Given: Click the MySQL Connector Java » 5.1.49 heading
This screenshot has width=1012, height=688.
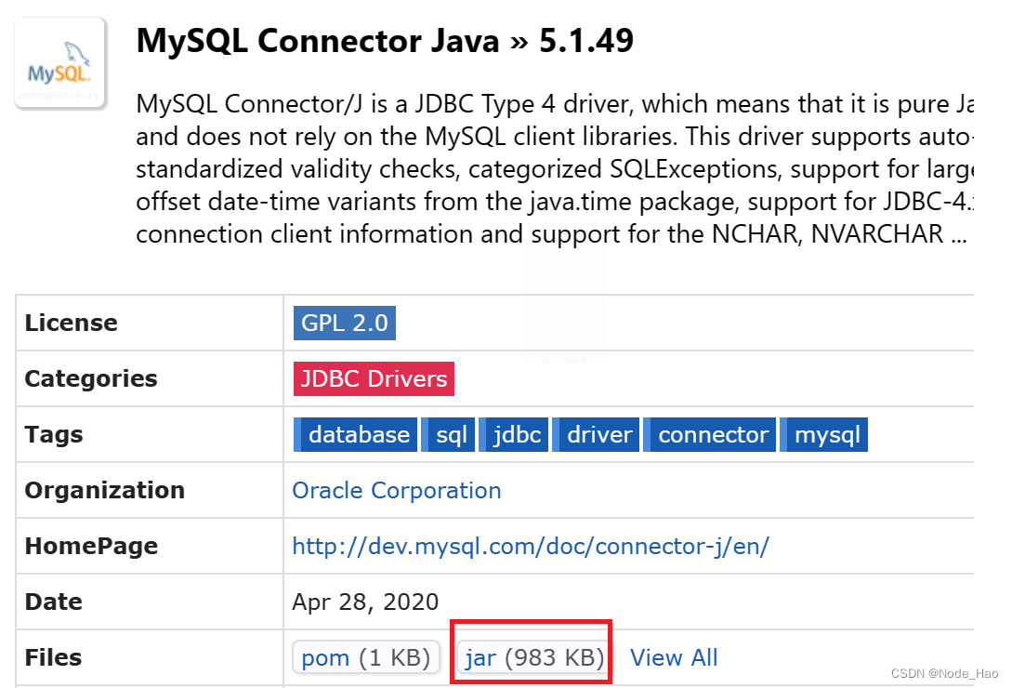Looking at the screenshot, I should (x=385, y=41).
